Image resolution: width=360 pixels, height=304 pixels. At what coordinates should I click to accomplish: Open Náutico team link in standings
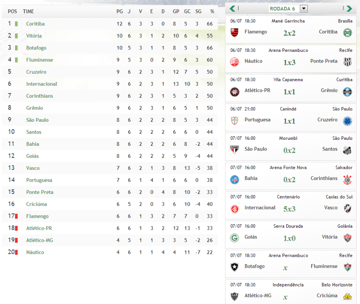35,252
